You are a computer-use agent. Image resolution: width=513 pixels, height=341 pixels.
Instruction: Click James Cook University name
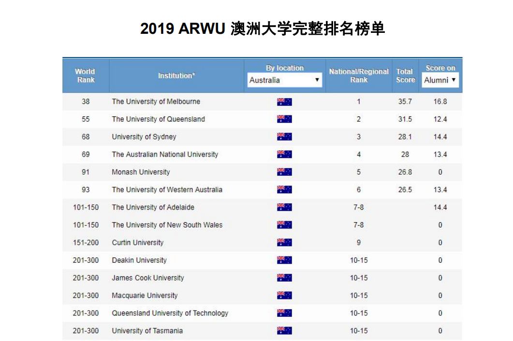(148, 278)
